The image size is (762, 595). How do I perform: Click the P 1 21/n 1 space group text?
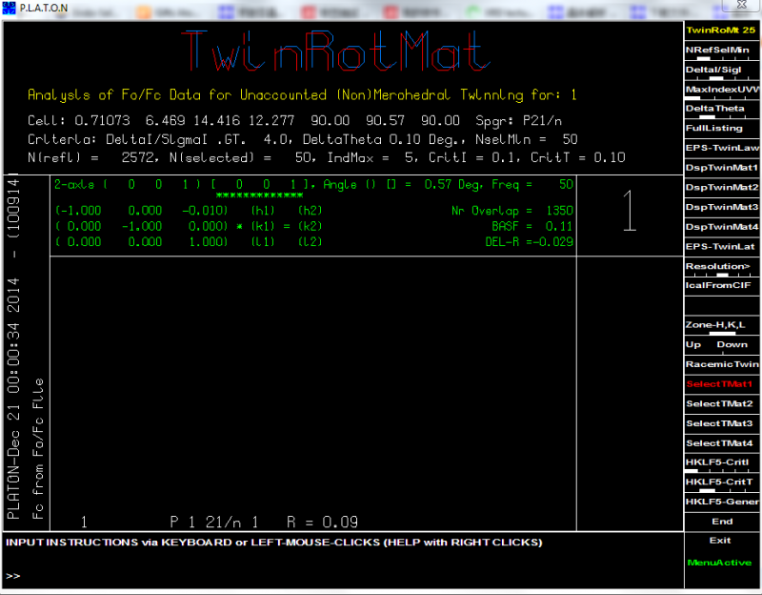coord(213,523)
